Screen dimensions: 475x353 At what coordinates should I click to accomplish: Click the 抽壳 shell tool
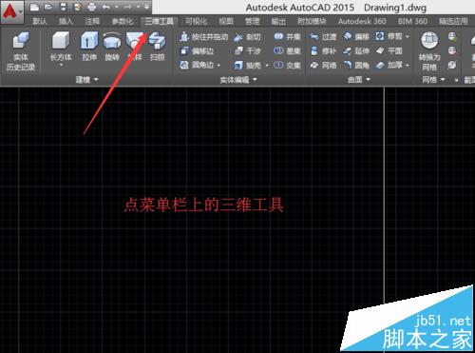pyautogui.click(x=247, y=66)
